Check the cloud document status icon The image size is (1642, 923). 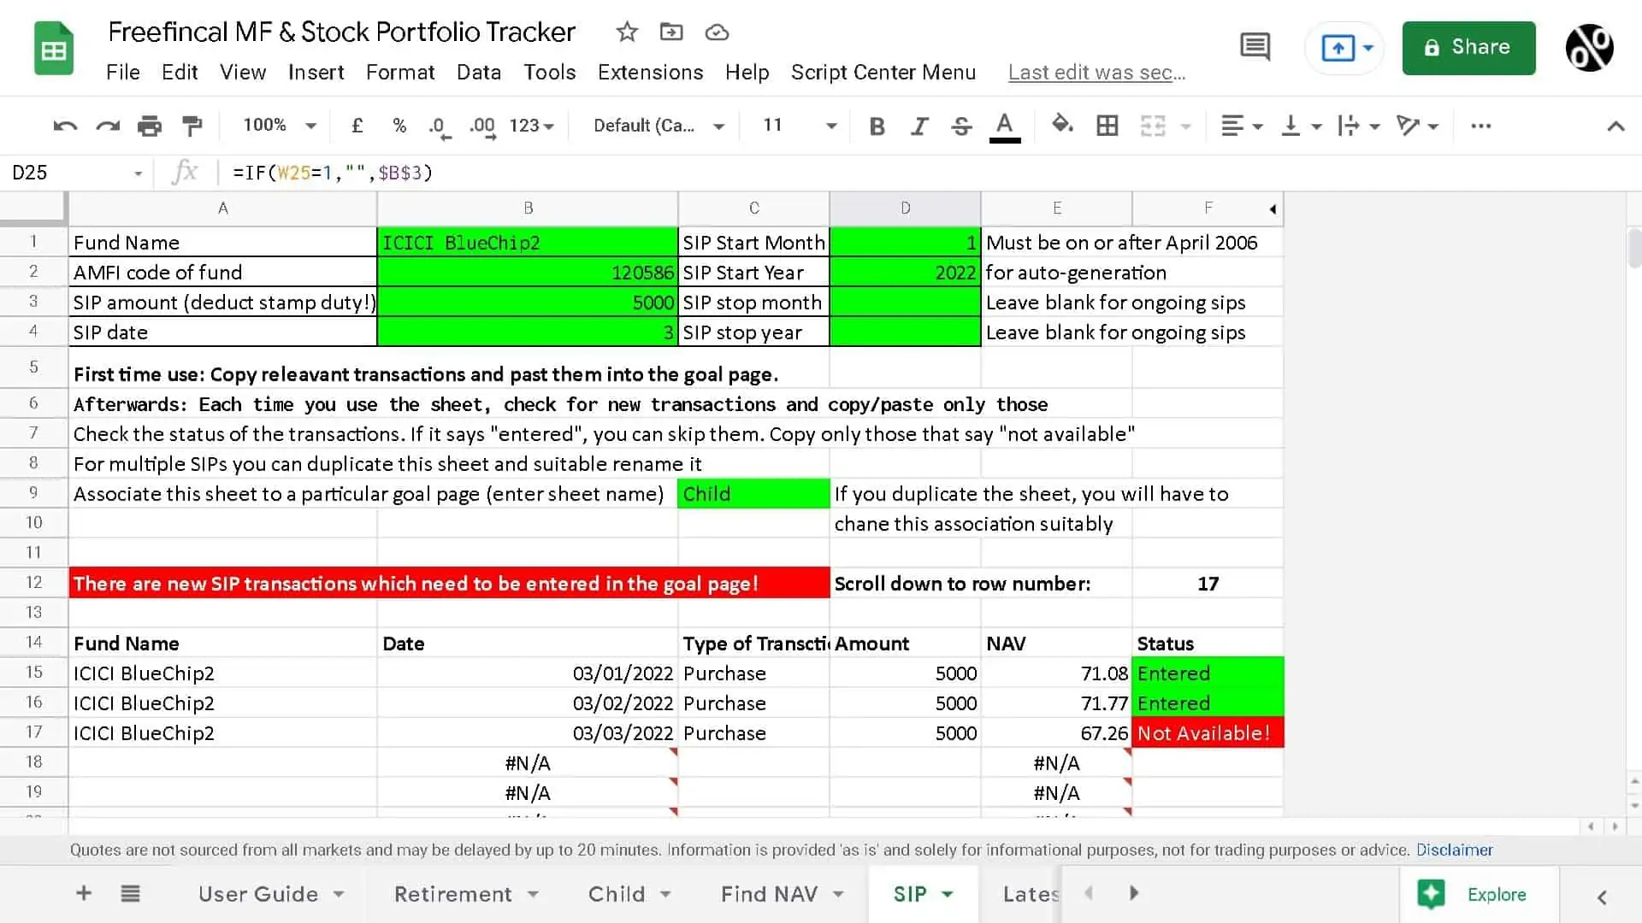tap(717, 32)
